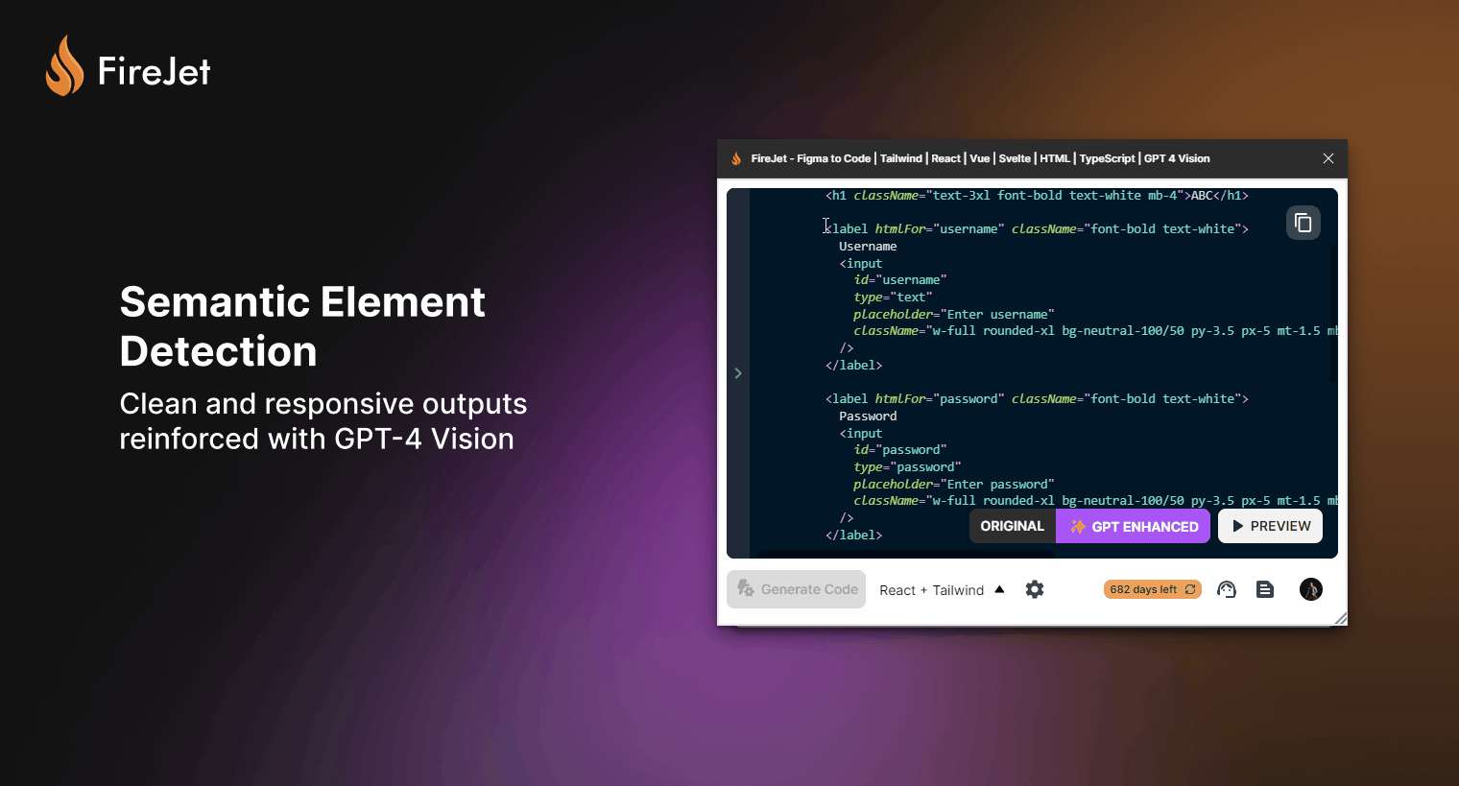Copy code with the clipboard icon
This screenshot has height=786, width=1459.
[1303, 223]
